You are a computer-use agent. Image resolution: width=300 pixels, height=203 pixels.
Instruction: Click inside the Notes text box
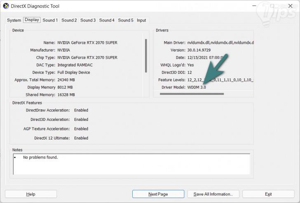[x=131, y=164]
